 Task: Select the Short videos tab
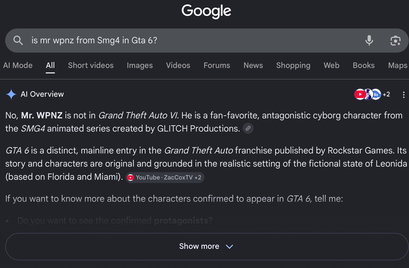coord(91,65)
